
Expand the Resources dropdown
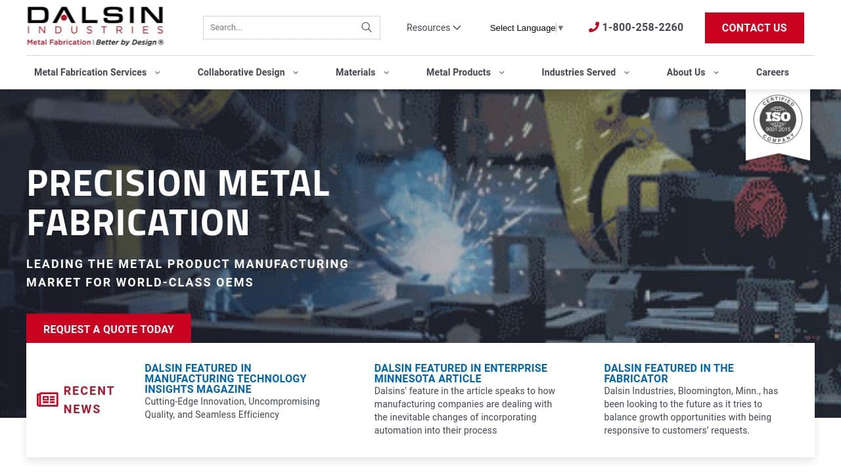tap(434, 28)
